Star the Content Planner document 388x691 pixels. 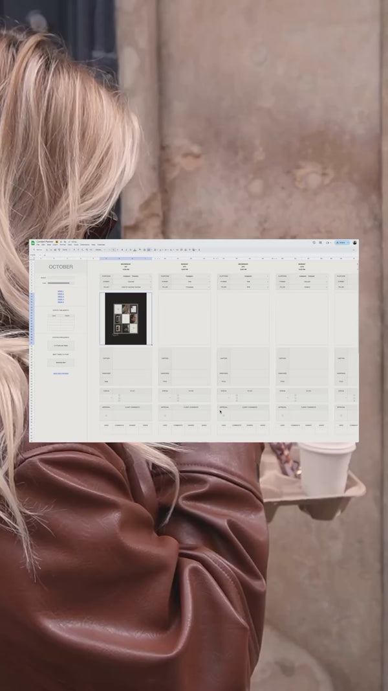tap(57, 242)
